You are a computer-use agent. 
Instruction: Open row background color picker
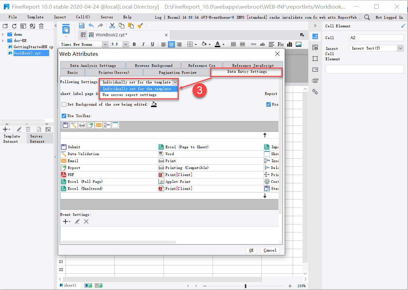(x=154, y=104)
